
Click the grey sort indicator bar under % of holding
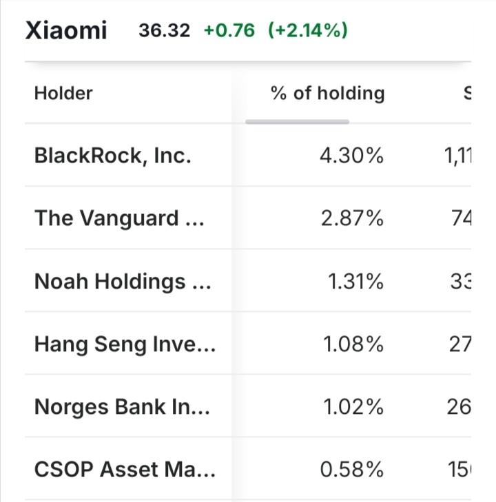(x=298, y=122)
